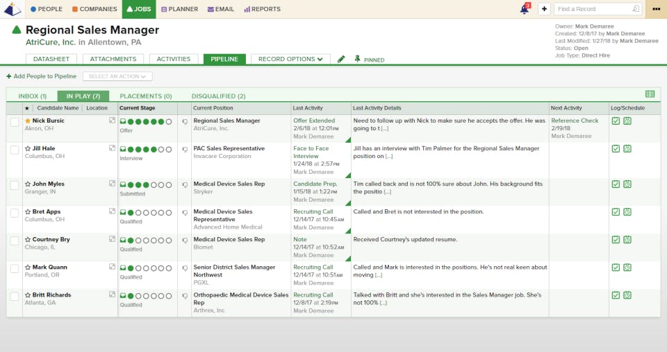Click the pinned pushpin icon

357,59
